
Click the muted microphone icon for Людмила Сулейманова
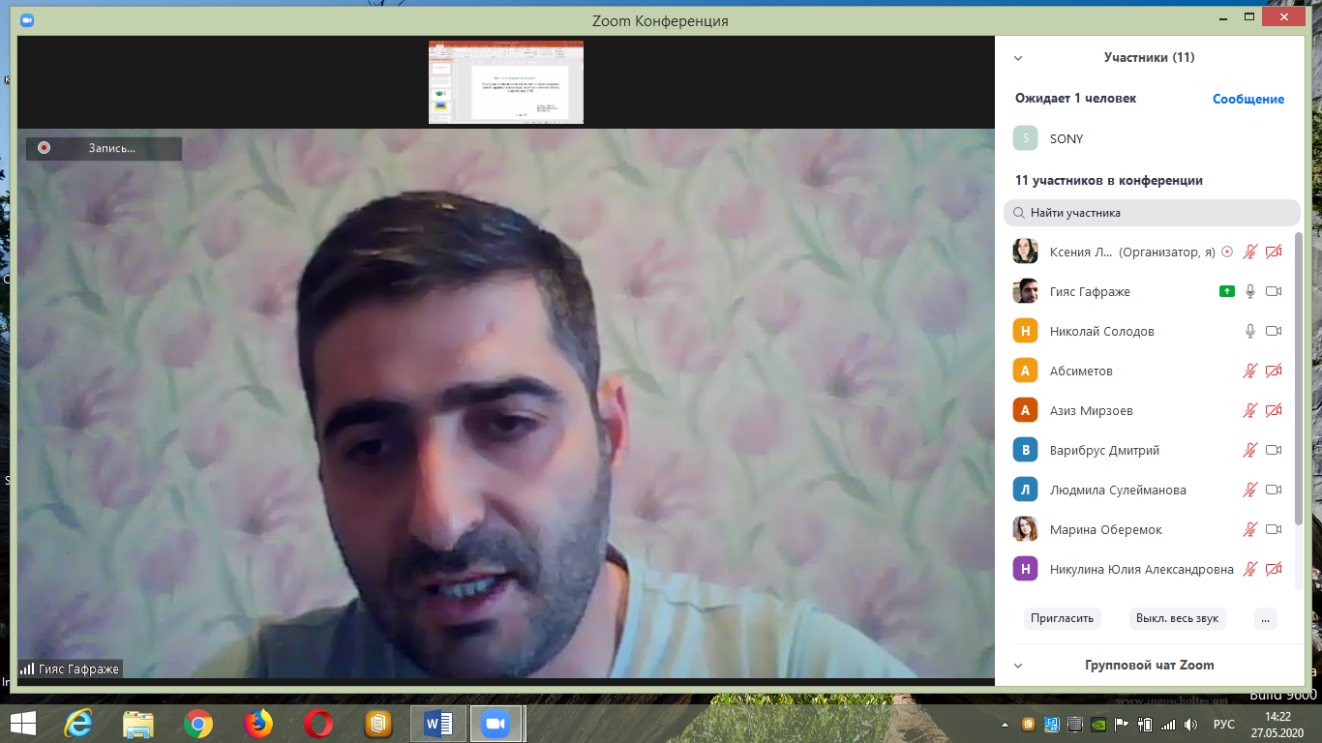[x=1250, y=490]
